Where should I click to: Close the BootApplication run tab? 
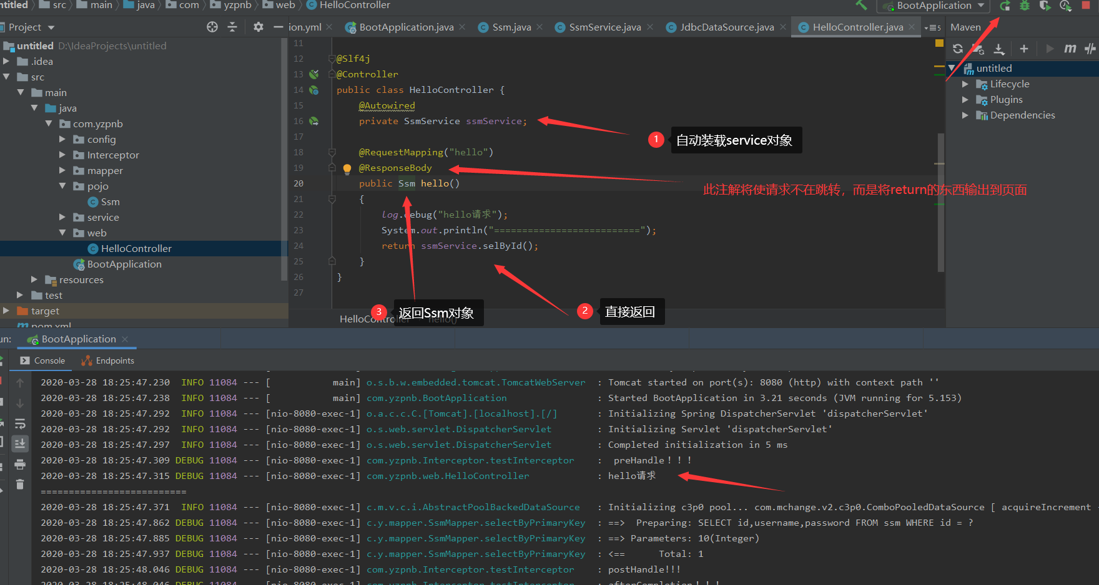pyautogui.click(x=125, y=339)
